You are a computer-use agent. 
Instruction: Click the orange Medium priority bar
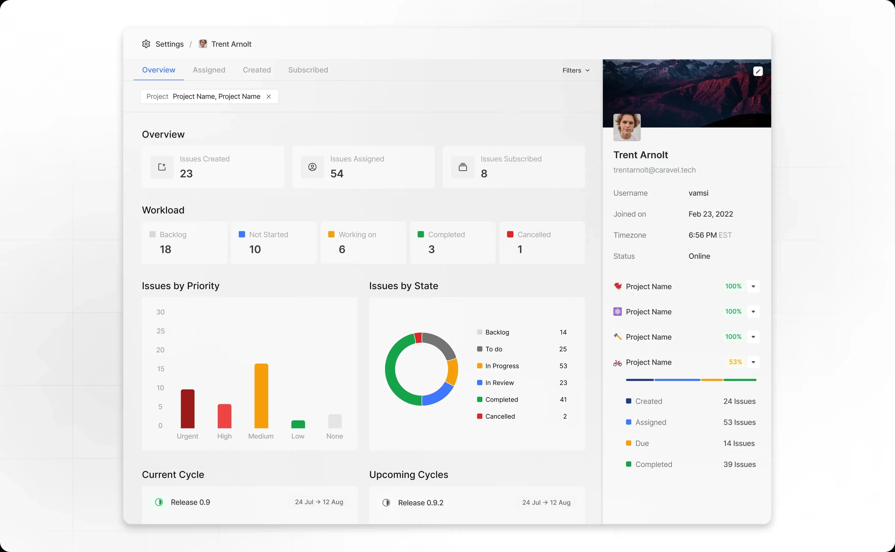261,396
